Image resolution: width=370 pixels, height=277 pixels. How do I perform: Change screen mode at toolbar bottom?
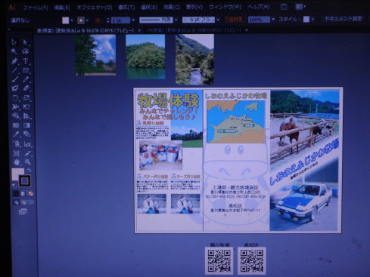23,212
